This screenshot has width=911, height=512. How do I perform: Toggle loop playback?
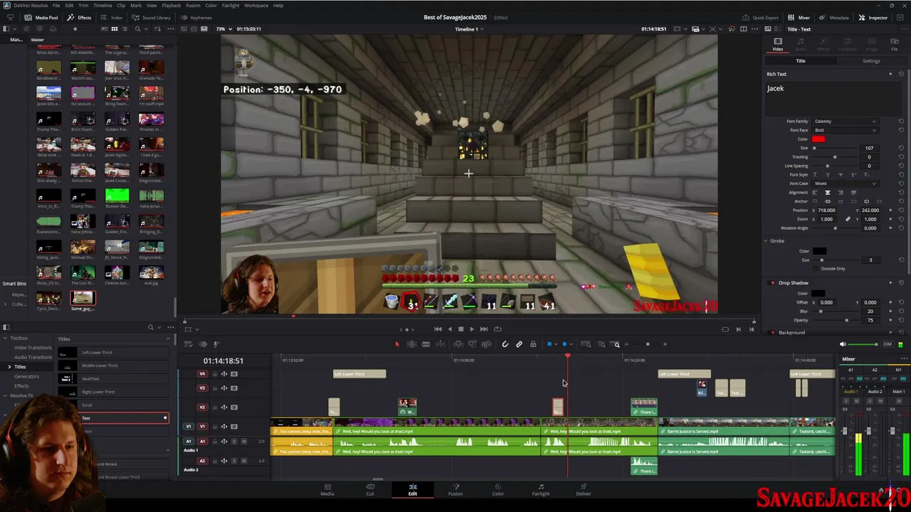click(497, 329)
